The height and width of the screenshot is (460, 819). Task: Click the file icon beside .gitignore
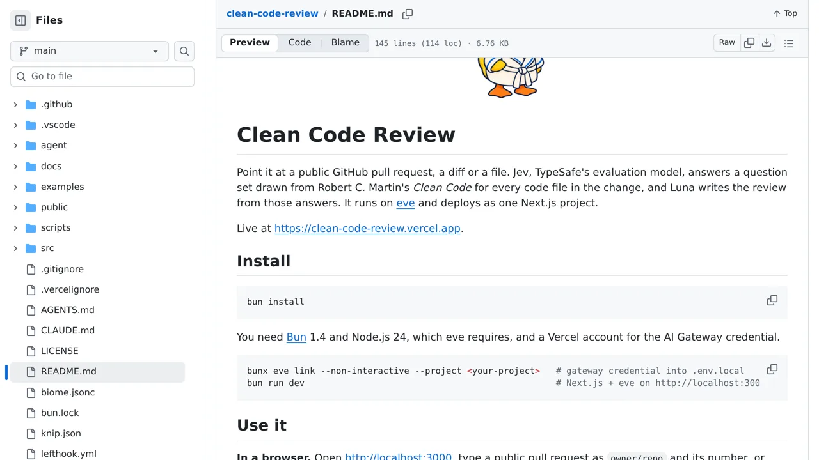[x=31, y=269]
